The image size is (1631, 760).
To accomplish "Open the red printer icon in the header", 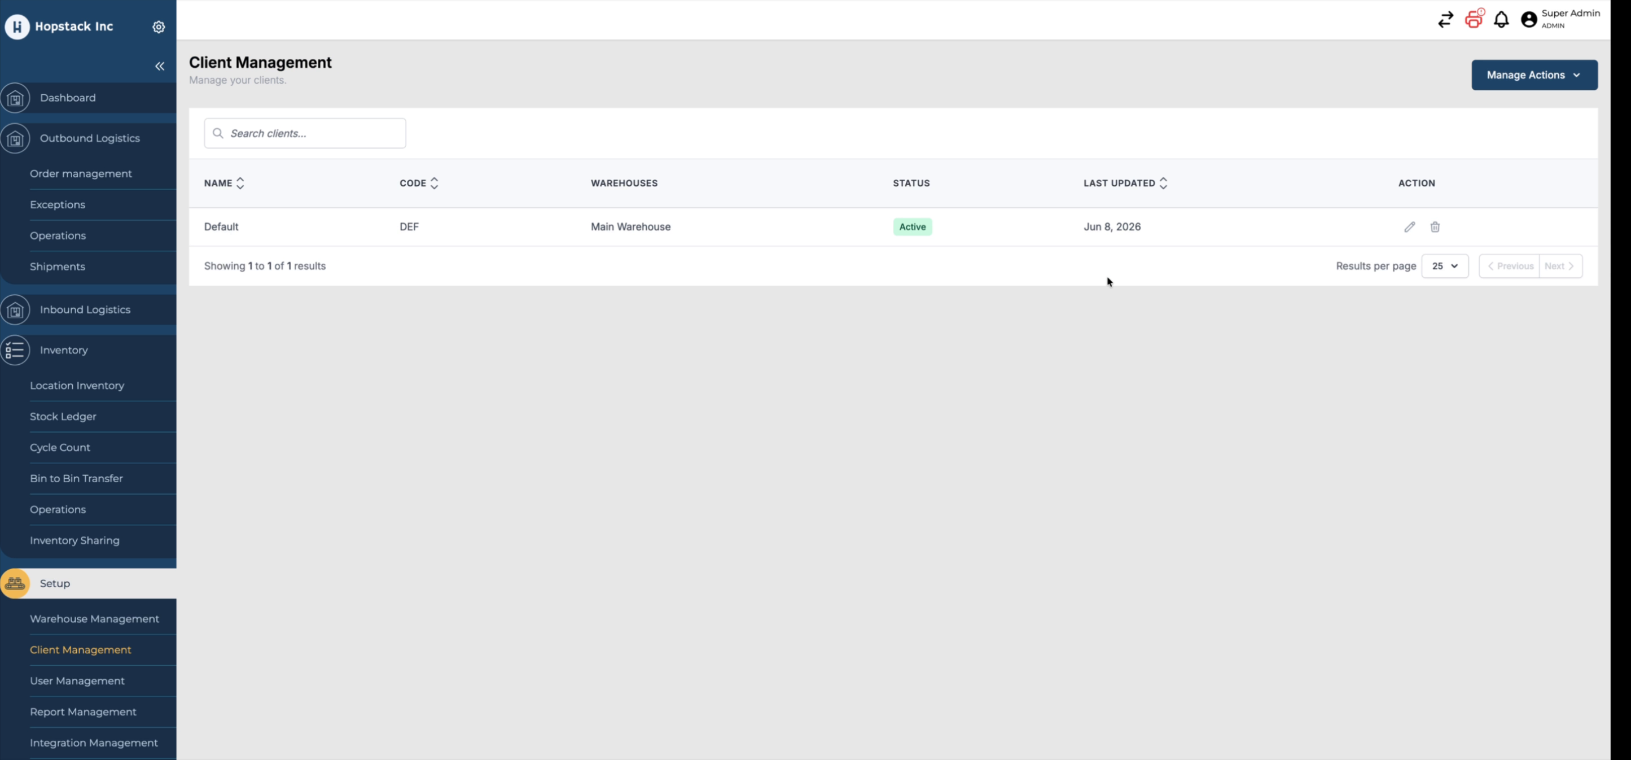I will click(x=1474, y=19).
